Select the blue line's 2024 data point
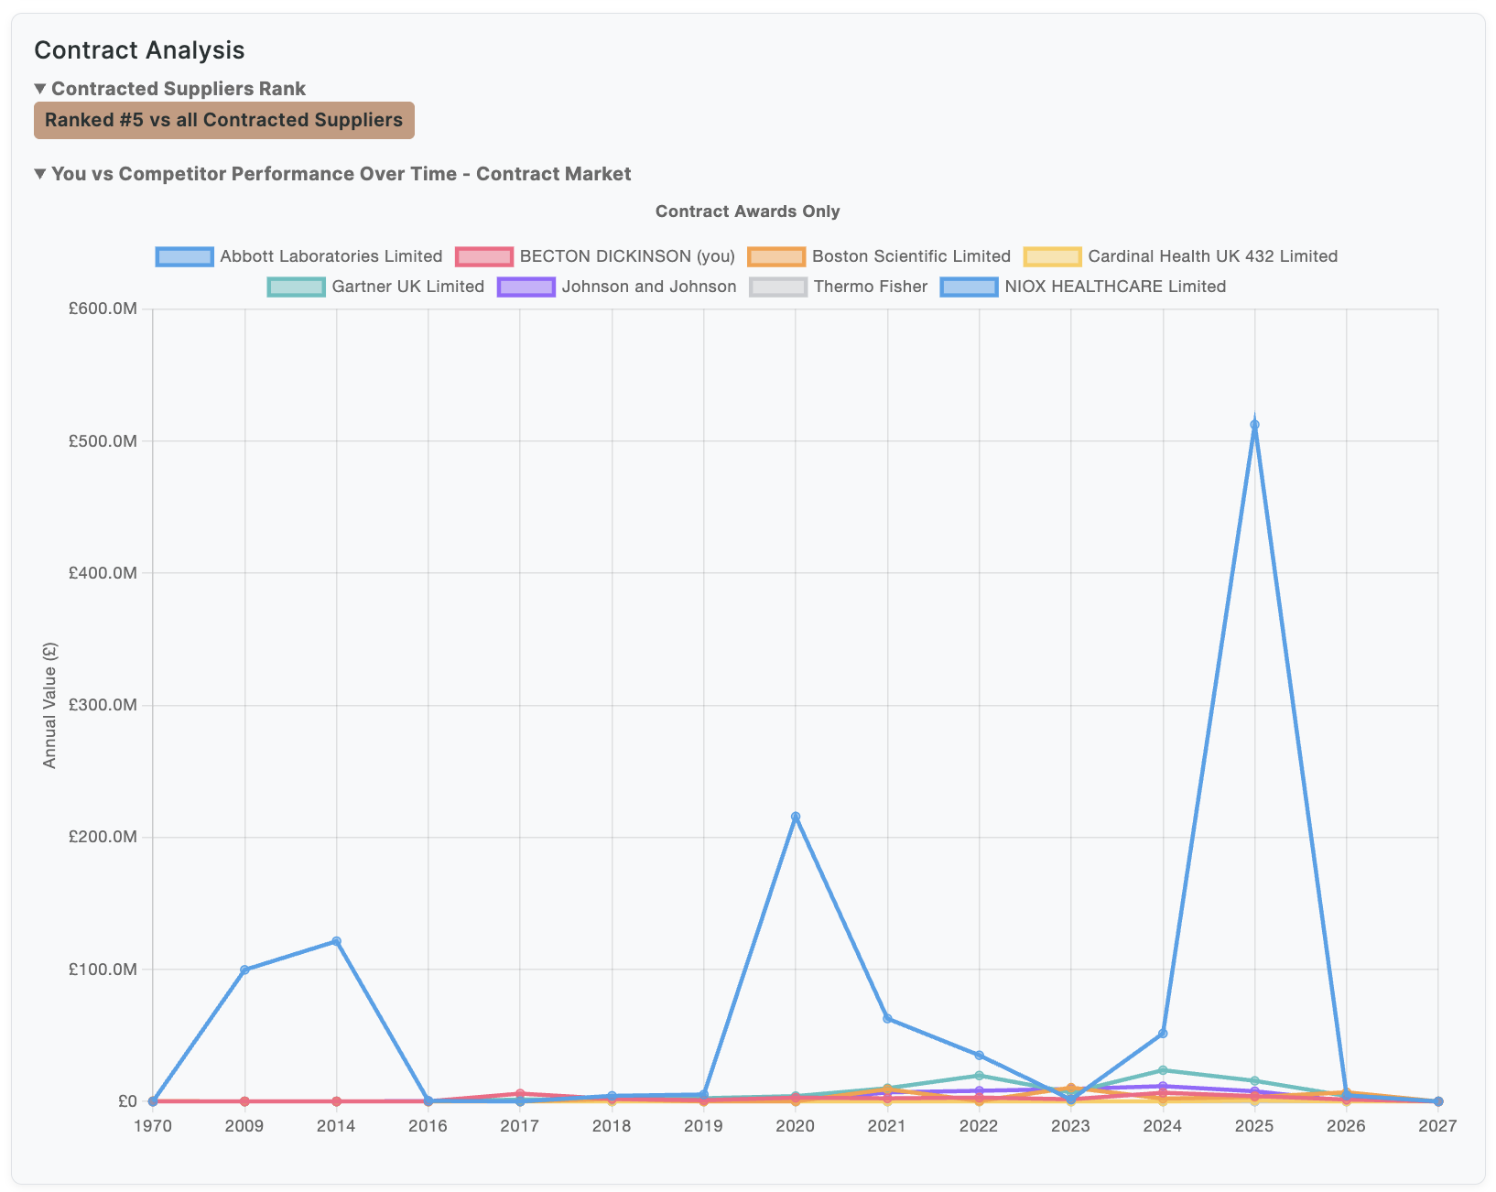This screenshot has width=1496, height=1192. pyautogui.click(x=1163, y=1034)
